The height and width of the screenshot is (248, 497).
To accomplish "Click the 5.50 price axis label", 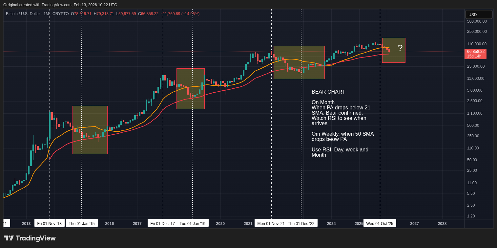I will tap(471, 193).
